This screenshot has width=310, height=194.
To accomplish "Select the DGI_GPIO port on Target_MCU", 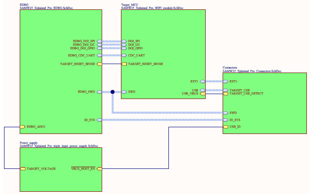I will [124, 48].
